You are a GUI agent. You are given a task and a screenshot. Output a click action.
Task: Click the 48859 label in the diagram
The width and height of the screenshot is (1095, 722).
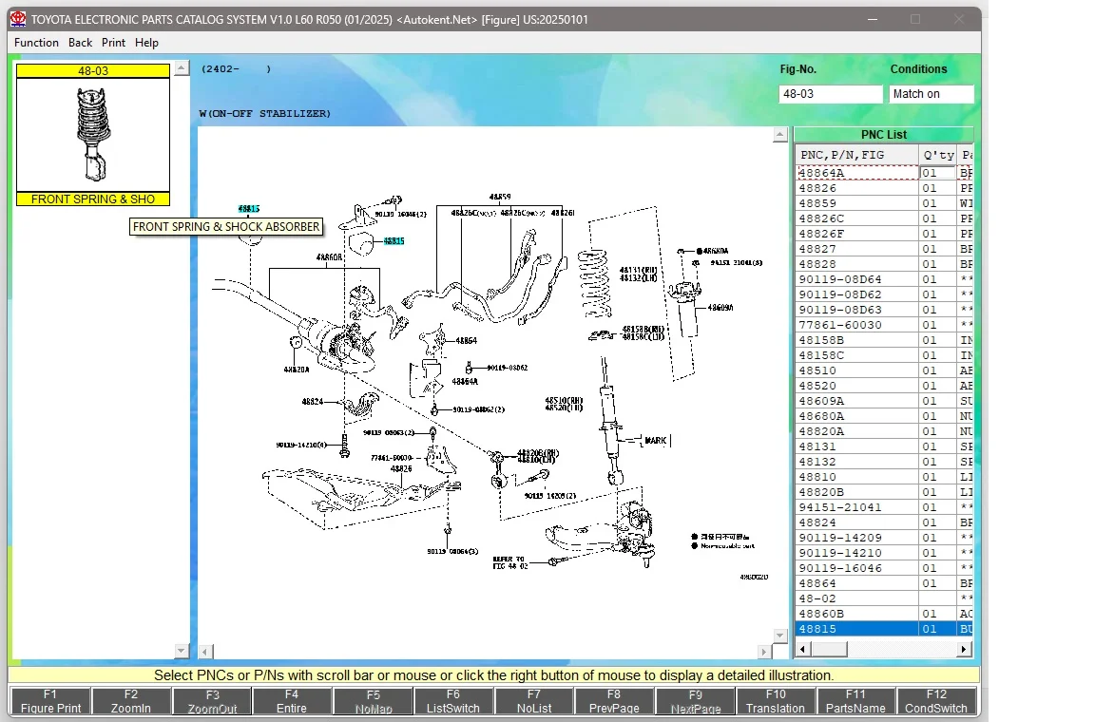(500, 197)
